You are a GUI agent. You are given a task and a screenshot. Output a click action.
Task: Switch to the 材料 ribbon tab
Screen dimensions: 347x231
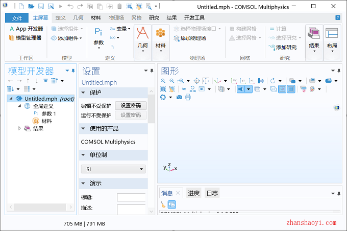[x=96, y=18]
